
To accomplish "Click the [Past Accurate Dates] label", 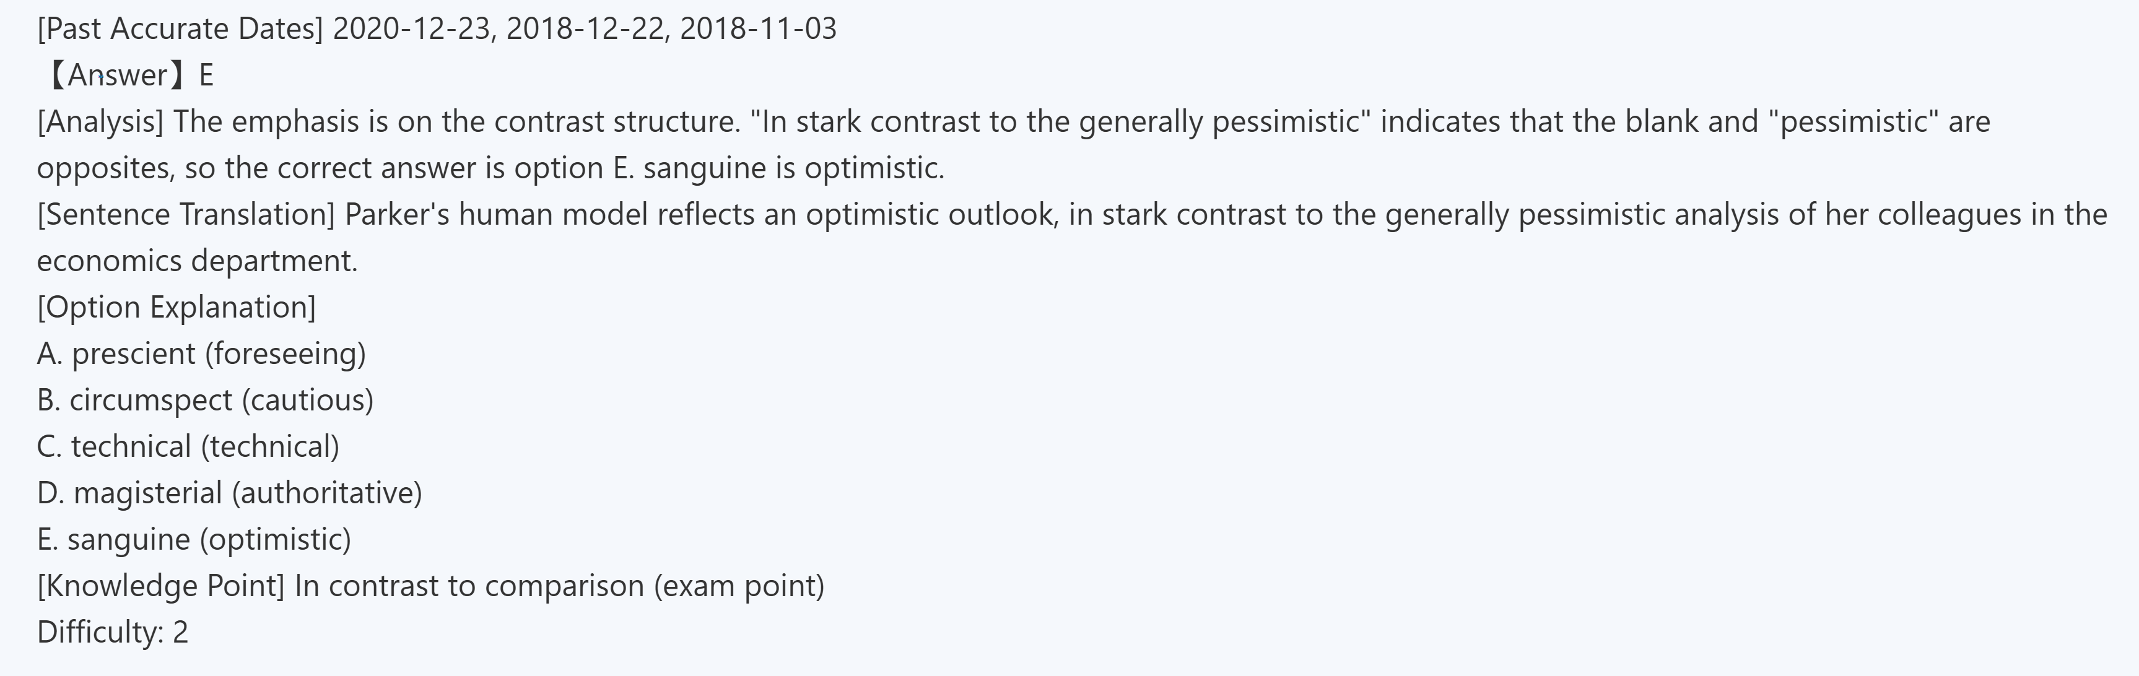I will coord(180,29).
